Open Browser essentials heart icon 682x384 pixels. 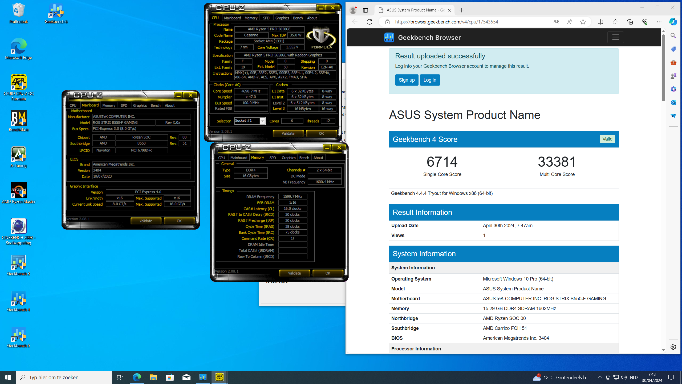645,22
